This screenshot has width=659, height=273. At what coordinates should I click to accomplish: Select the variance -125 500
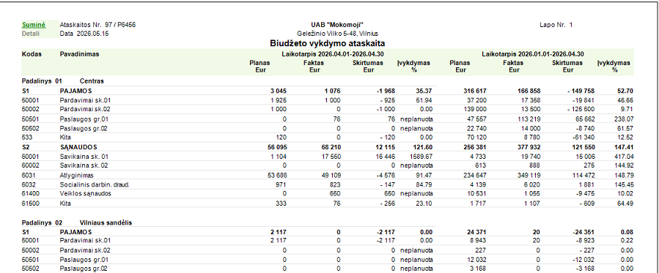580,110
